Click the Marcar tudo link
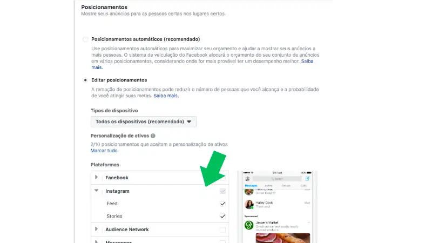 coord(104,151)
